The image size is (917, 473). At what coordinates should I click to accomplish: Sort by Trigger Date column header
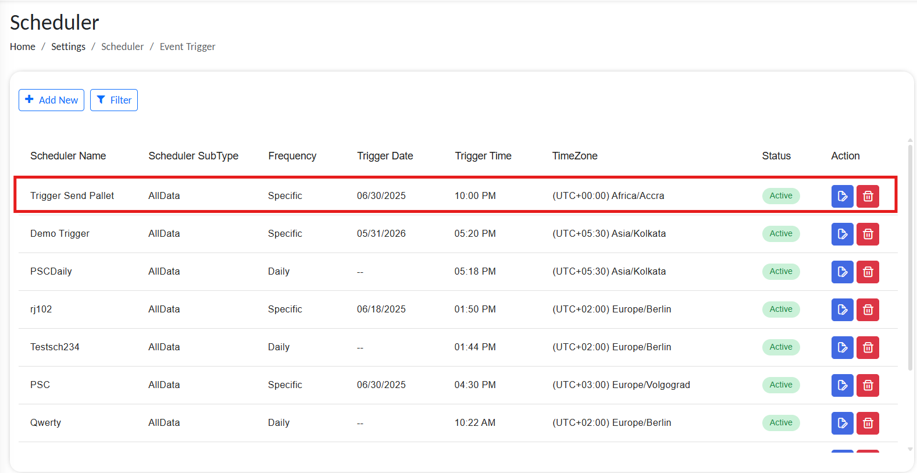point(385,156)
